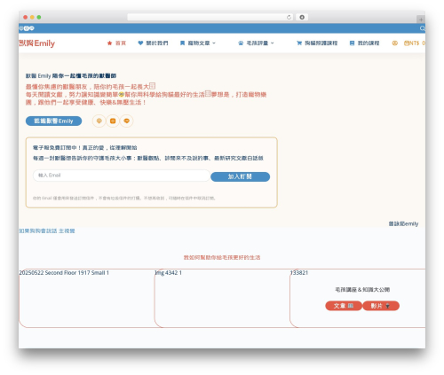Click the orange round icon before NT$

(x=394, y=43)
